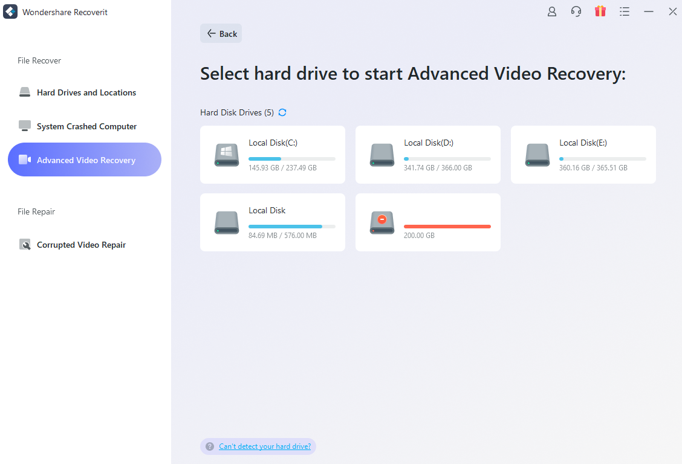This screenshot has height=464, width=682.
Task: Select the Local Disk(C:) label
Action: tap(273, 143)
